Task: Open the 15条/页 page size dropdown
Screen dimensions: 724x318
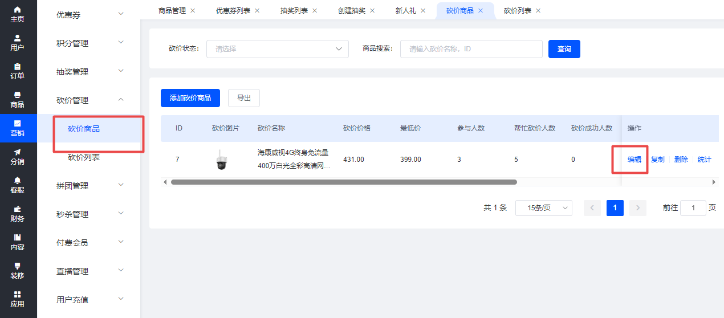Action: [x=543, y=208]
